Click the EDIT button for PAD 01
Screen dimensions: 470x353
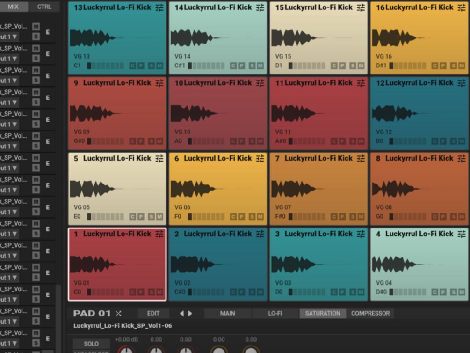pos(153,313)
